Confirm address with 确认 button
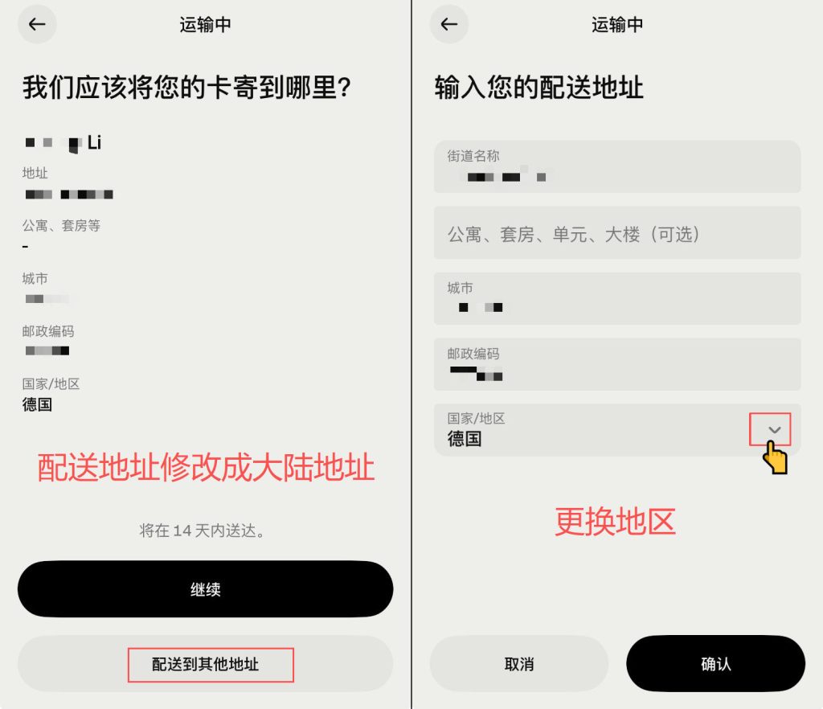This screenshot has width=823, height=709. click(x=715, y=664)
